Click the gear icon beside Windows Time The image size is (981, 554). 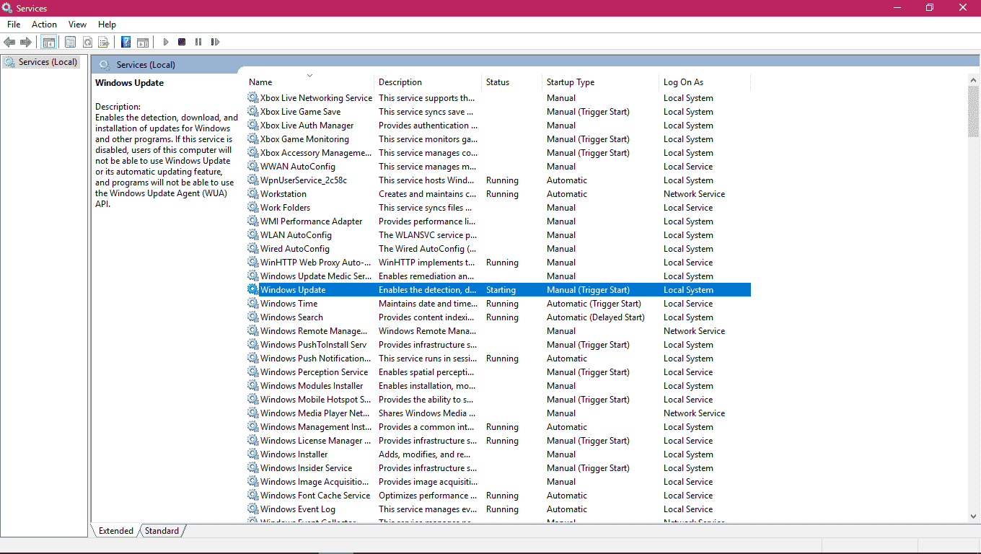click(252, 304)
